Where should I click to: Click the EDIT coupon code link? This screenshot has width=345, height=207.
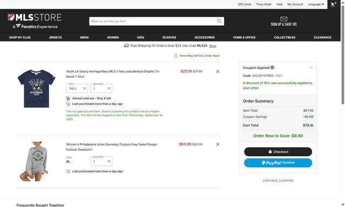(279, 76)
